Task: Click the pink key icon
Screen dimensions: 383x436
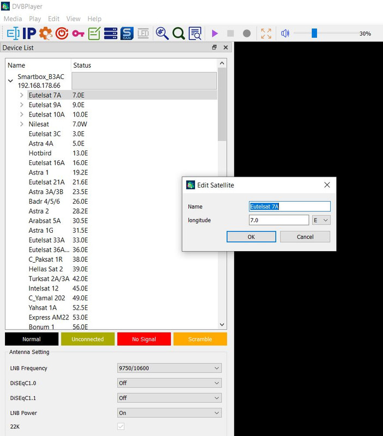Action: tap(78, 34)
